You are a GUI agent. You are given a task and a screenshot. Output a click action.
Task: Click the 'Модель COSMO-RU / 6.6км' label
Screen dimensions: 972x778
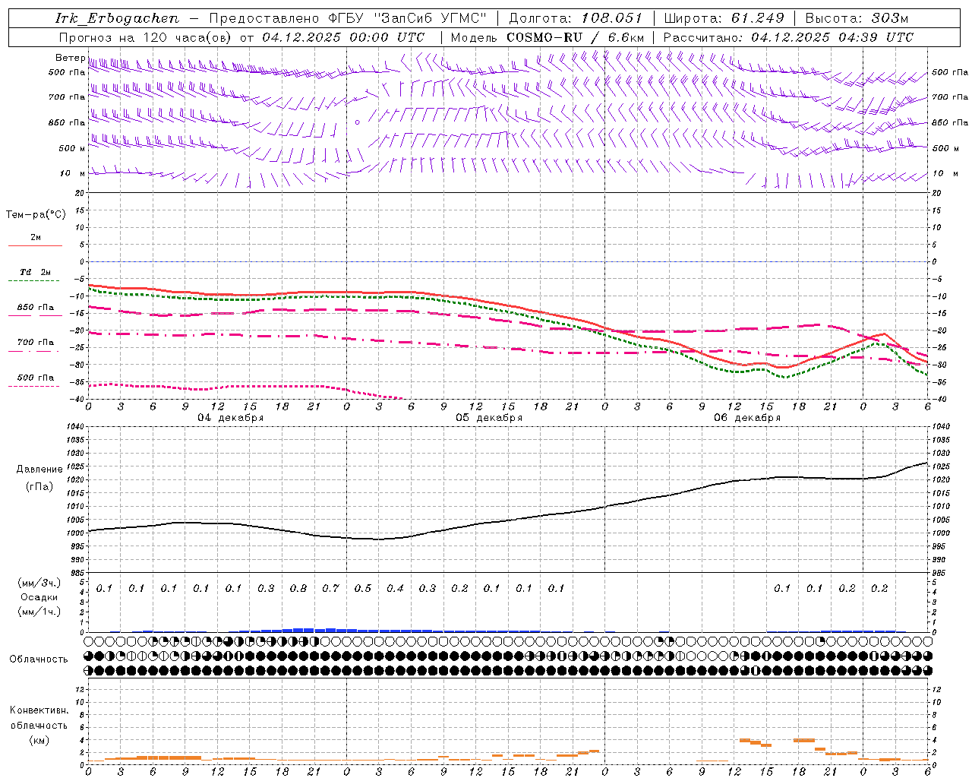548,37
